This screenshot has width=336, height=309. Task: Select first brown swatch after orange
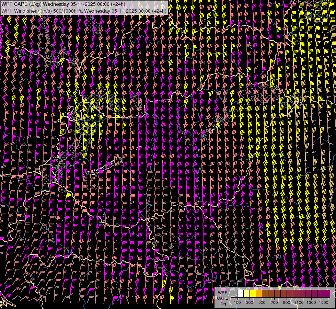(x=265, y=294)
